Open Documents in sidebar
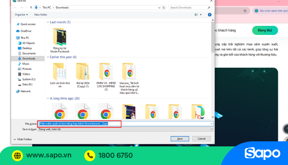This screenshot has width=288, height=165. click(x=27, y=53)
